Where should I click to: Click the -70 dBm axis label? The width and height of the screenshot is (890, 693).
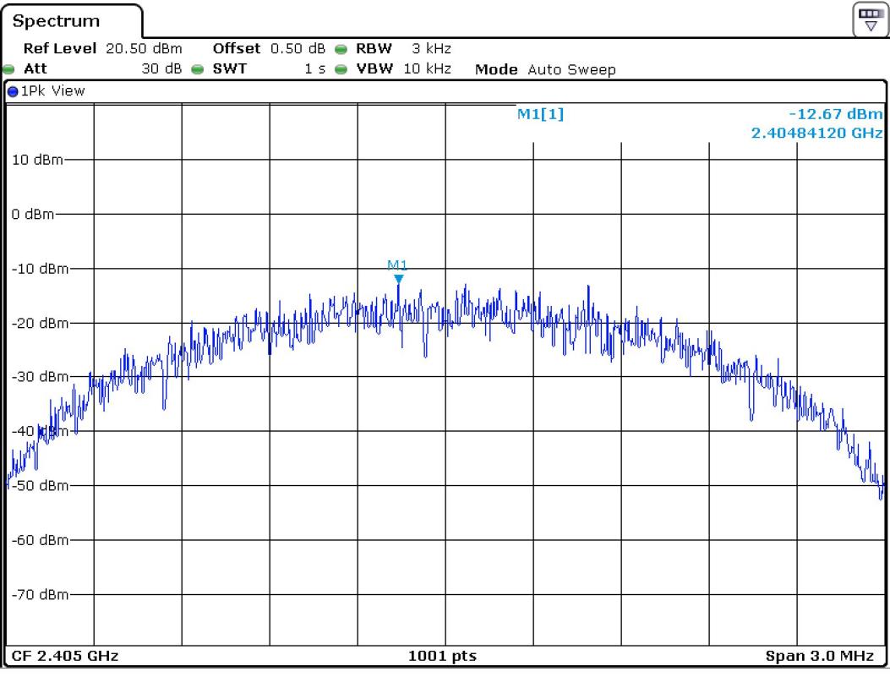[x=41, y=594]
